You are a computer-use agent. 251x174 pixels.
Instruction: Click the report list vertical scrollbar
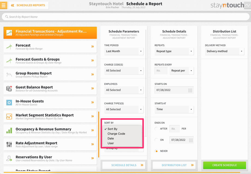tap(98, 134)
